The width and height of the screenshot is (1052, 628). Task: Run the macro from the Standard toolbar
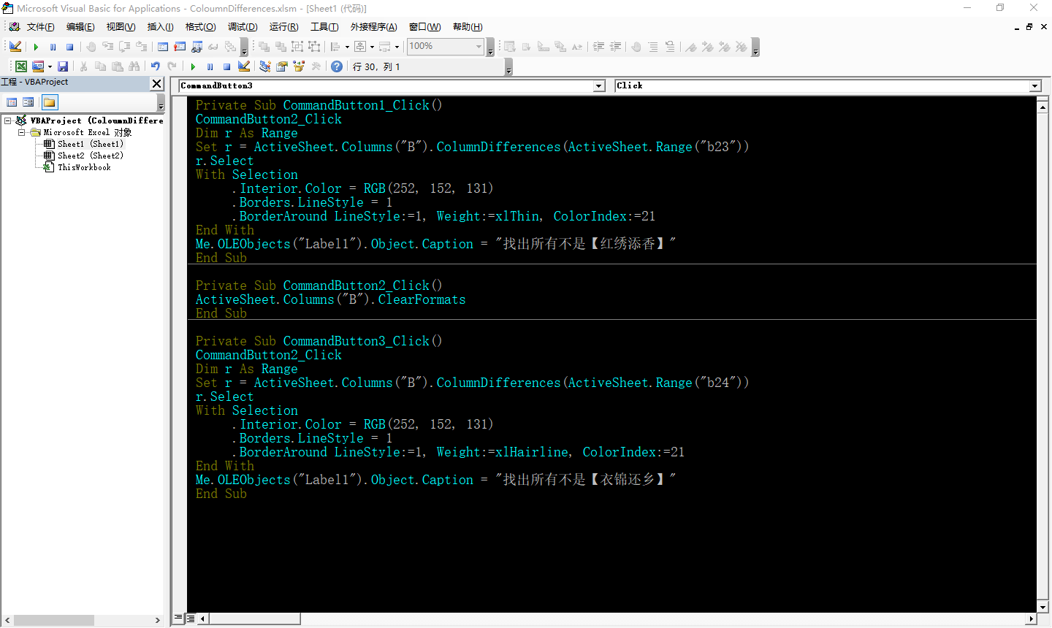tap(193, 66)
